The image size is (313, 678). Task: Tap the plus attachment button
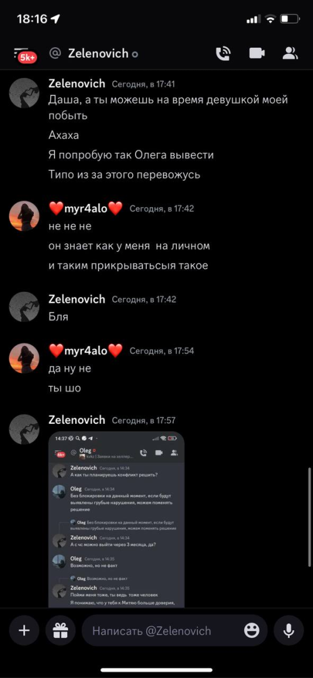pyautogui.click(x=24, y=630)
